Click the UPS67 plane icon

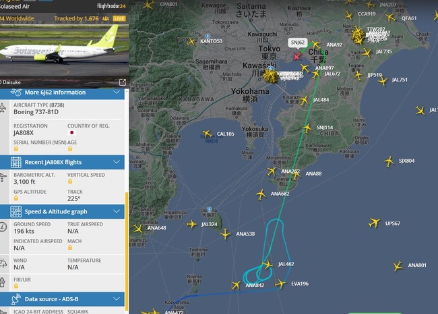tap(374, 223)
